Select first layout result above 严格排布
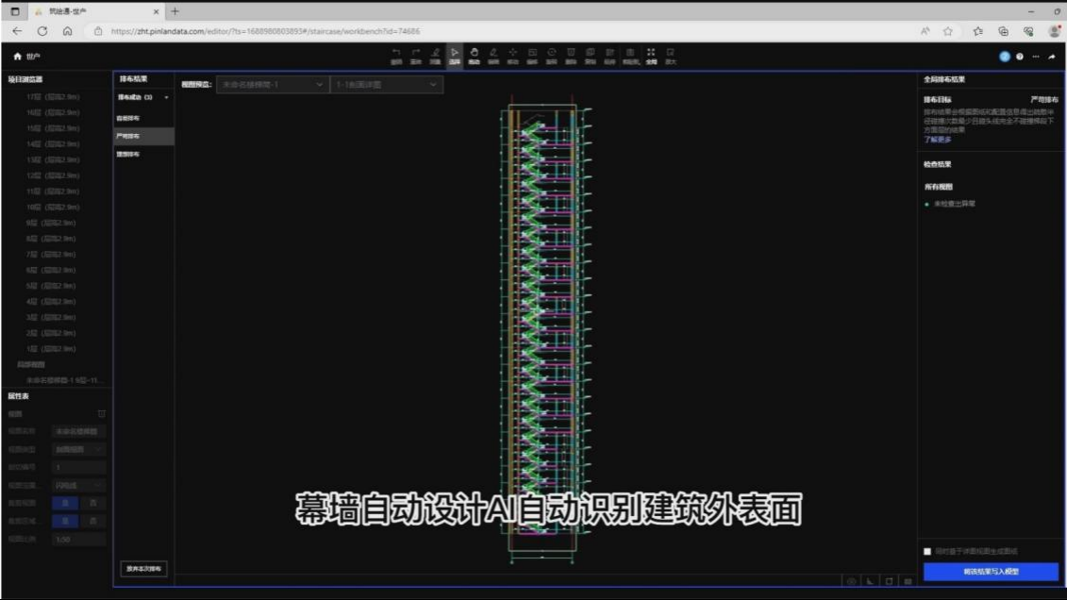The width and height of the screenshot is (1067, 600). [143, 118]
